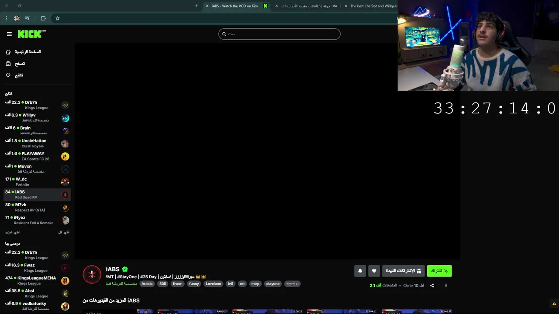Toggle notifications with the bell button
Viewport: 559px width, 314px height.
pos(360,271)
